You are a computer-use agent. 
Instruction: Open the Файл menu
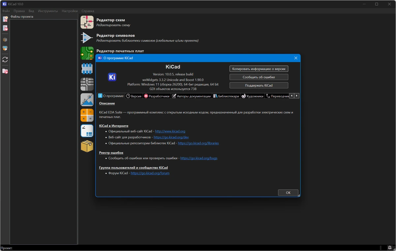(x=6, y=11)
